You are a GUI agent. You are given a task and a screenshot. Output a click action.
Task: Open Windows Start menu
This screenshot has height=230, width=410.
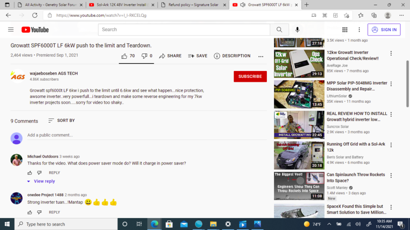(x=7, y=224)
